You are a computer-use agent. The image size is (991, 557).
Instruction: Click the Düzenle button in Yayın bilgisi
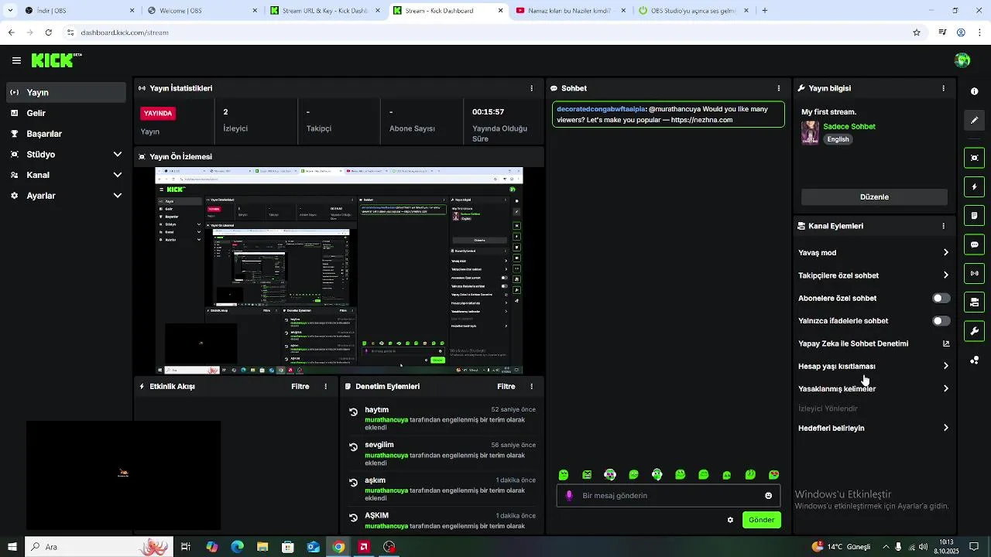874,196
